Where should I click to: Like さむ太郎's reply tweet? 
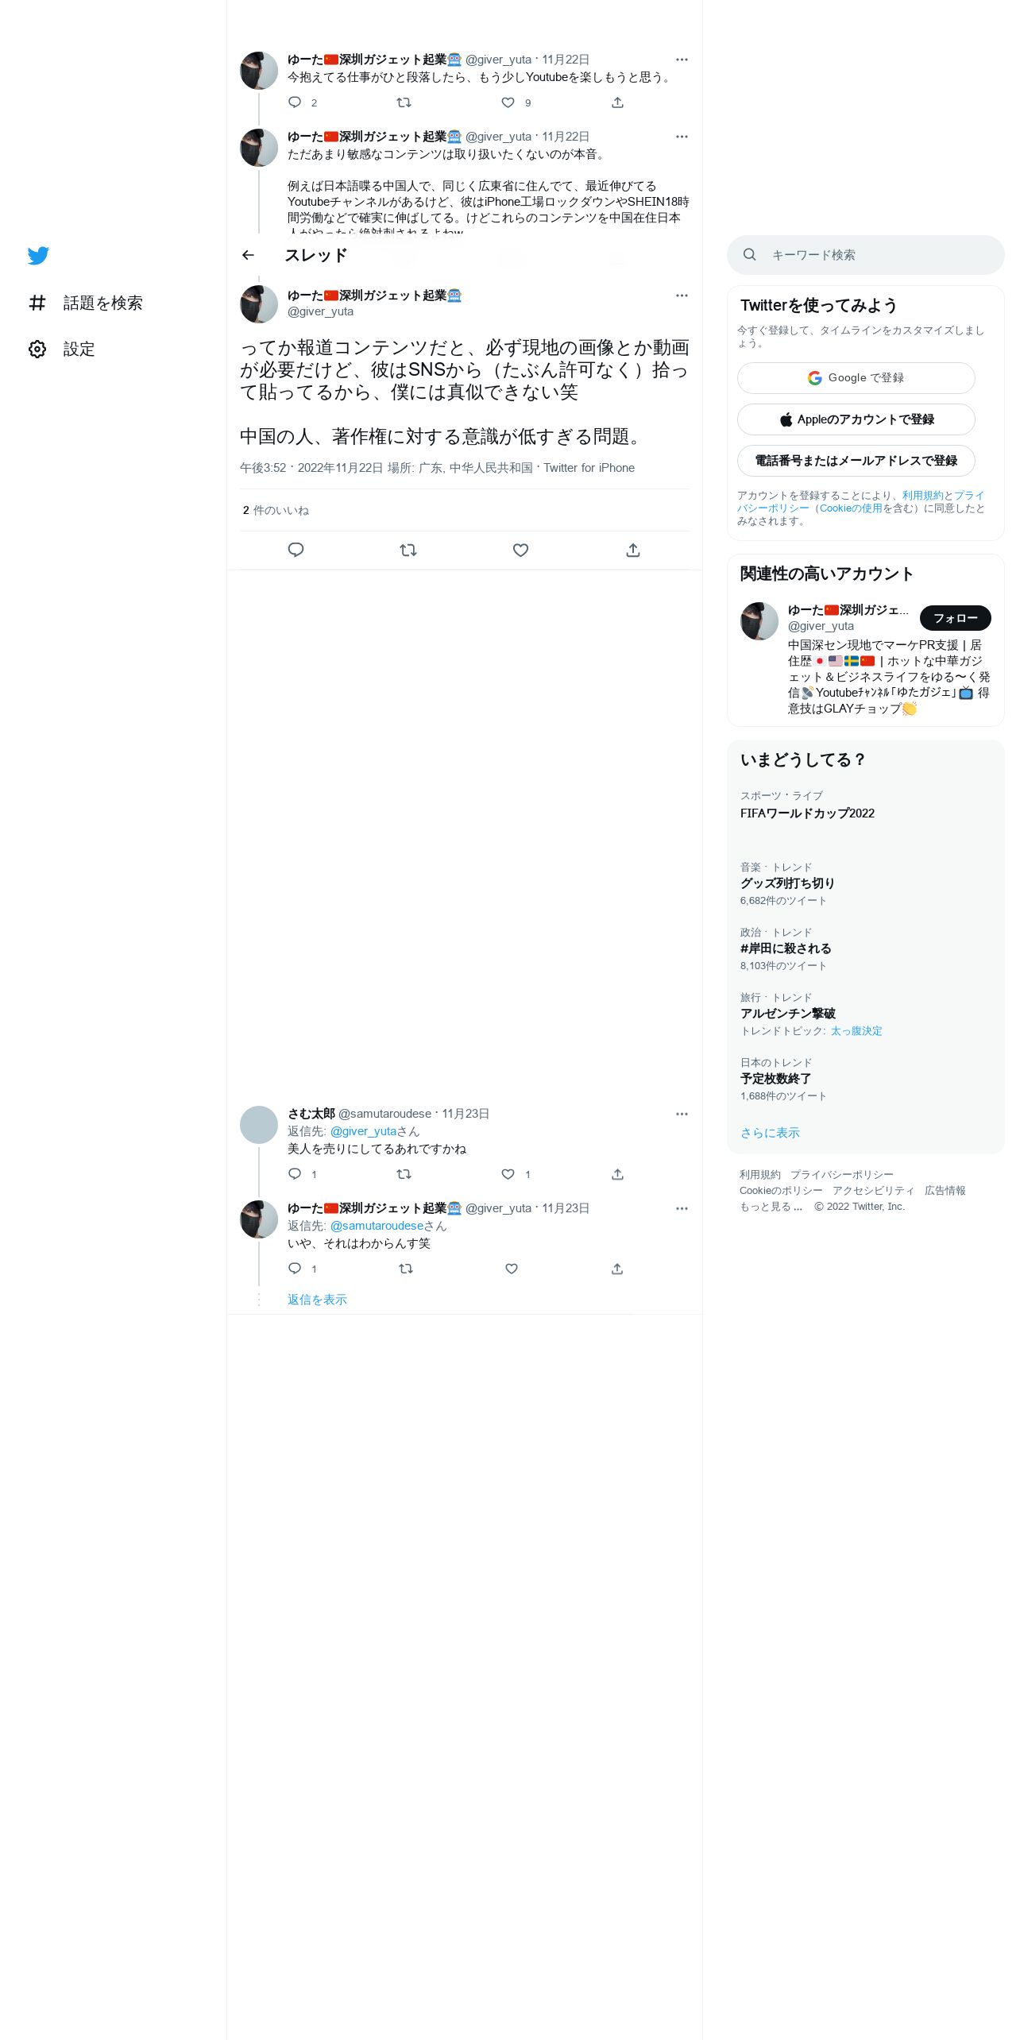point(508,1174)
